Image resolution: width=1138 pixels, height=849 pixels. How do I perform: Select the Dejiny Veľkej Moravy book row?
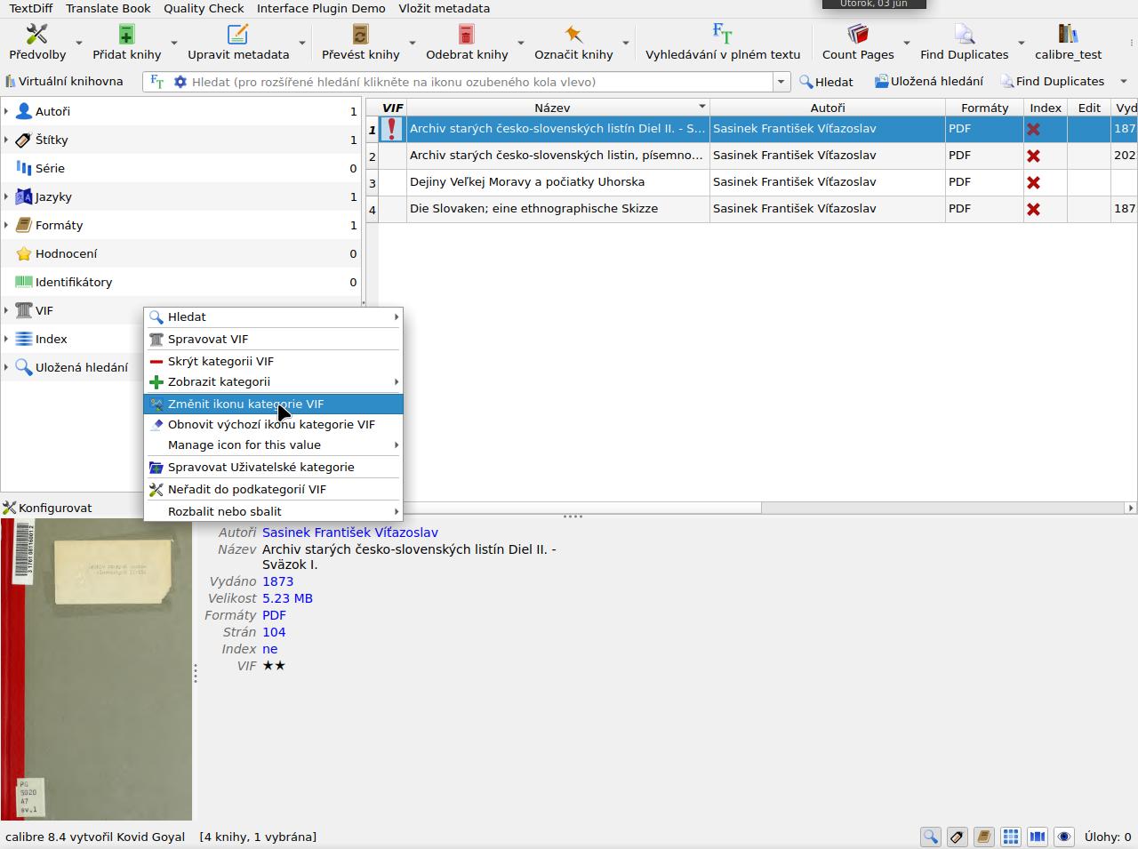click(x=751, y=182)
